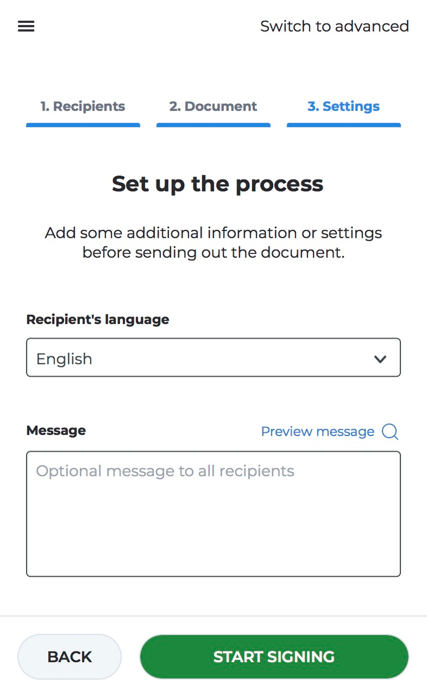
Task: Click the Message field label
Action: 56,431
